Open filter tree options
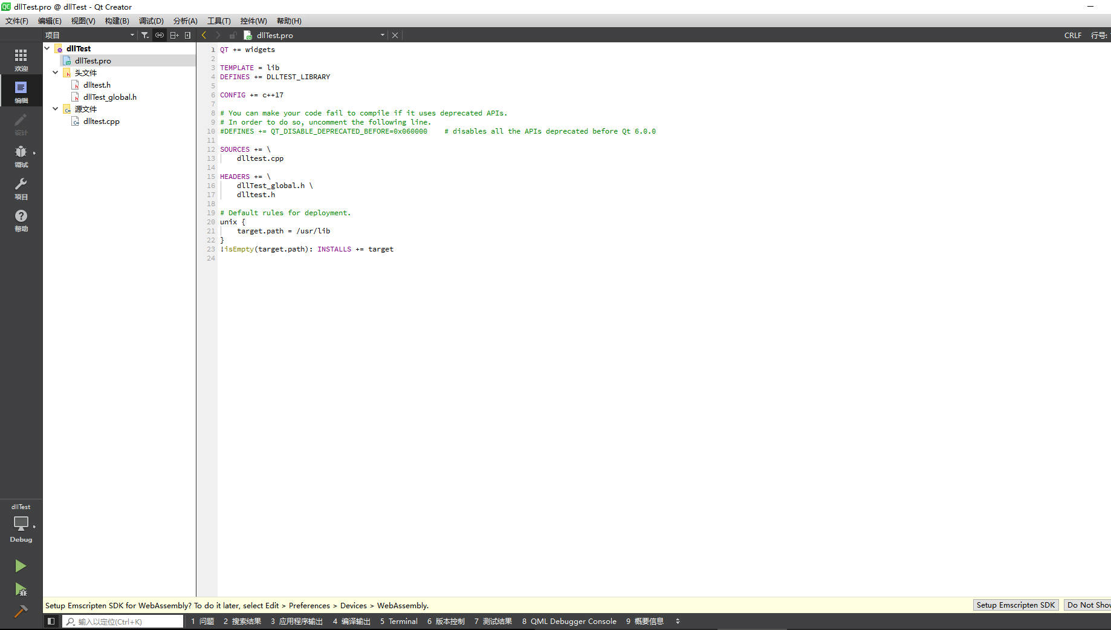The image size is (1111, 630). [145, 35]
